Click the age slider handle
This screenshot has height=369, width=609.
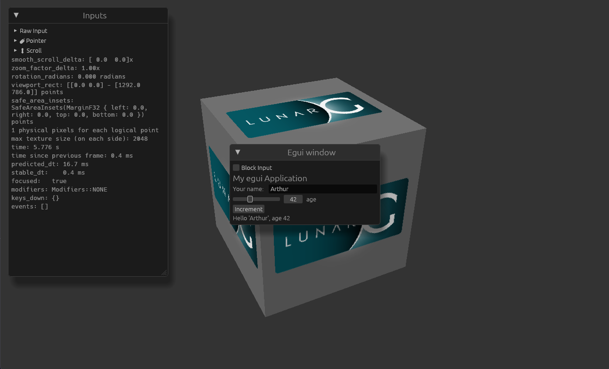pos(250,199)
